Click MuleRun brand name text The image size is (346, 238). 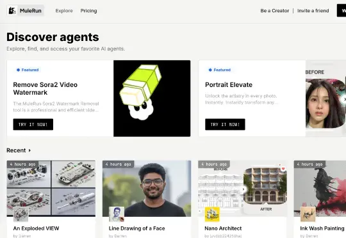pyautogui.click(x=31, y=11)
